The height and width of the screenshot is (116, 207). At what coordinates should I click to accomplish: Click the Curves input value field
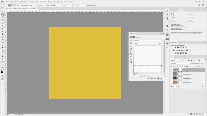(145, 76)
